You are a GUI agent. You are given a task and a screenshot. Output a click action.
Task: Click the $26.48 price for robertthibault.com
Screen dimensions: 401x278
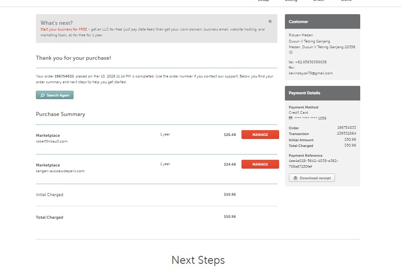click(230, 135)
